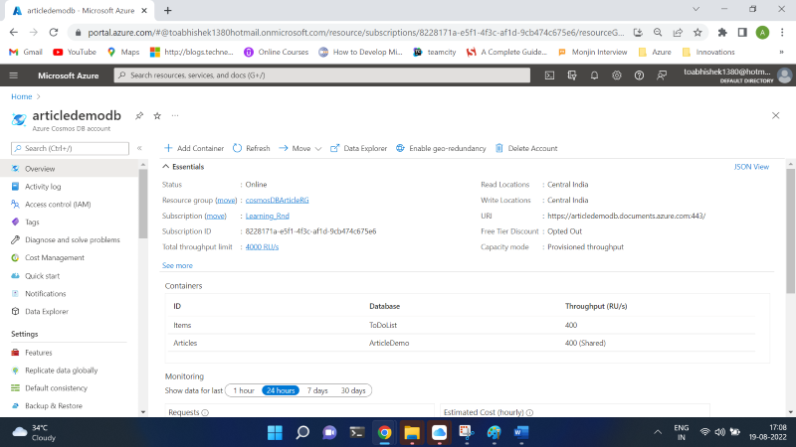
Task: Click Delete Account
Action: click(x=526, y=148)
